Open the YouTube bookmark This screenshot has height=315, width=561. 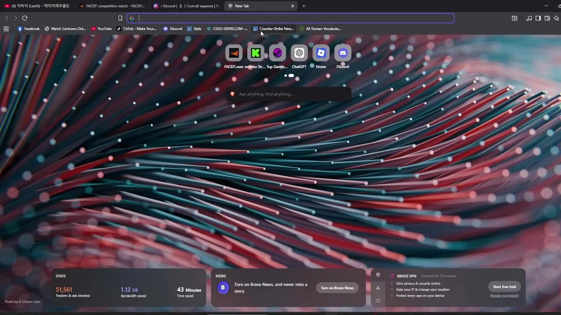tap(101, 29)
